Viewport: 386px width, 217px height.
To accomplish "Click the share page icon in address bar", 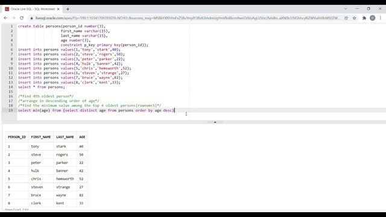I will [346, 18].
